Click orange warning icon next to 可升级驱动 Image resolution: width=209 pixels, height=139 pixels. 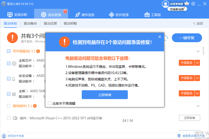point(38,51)
